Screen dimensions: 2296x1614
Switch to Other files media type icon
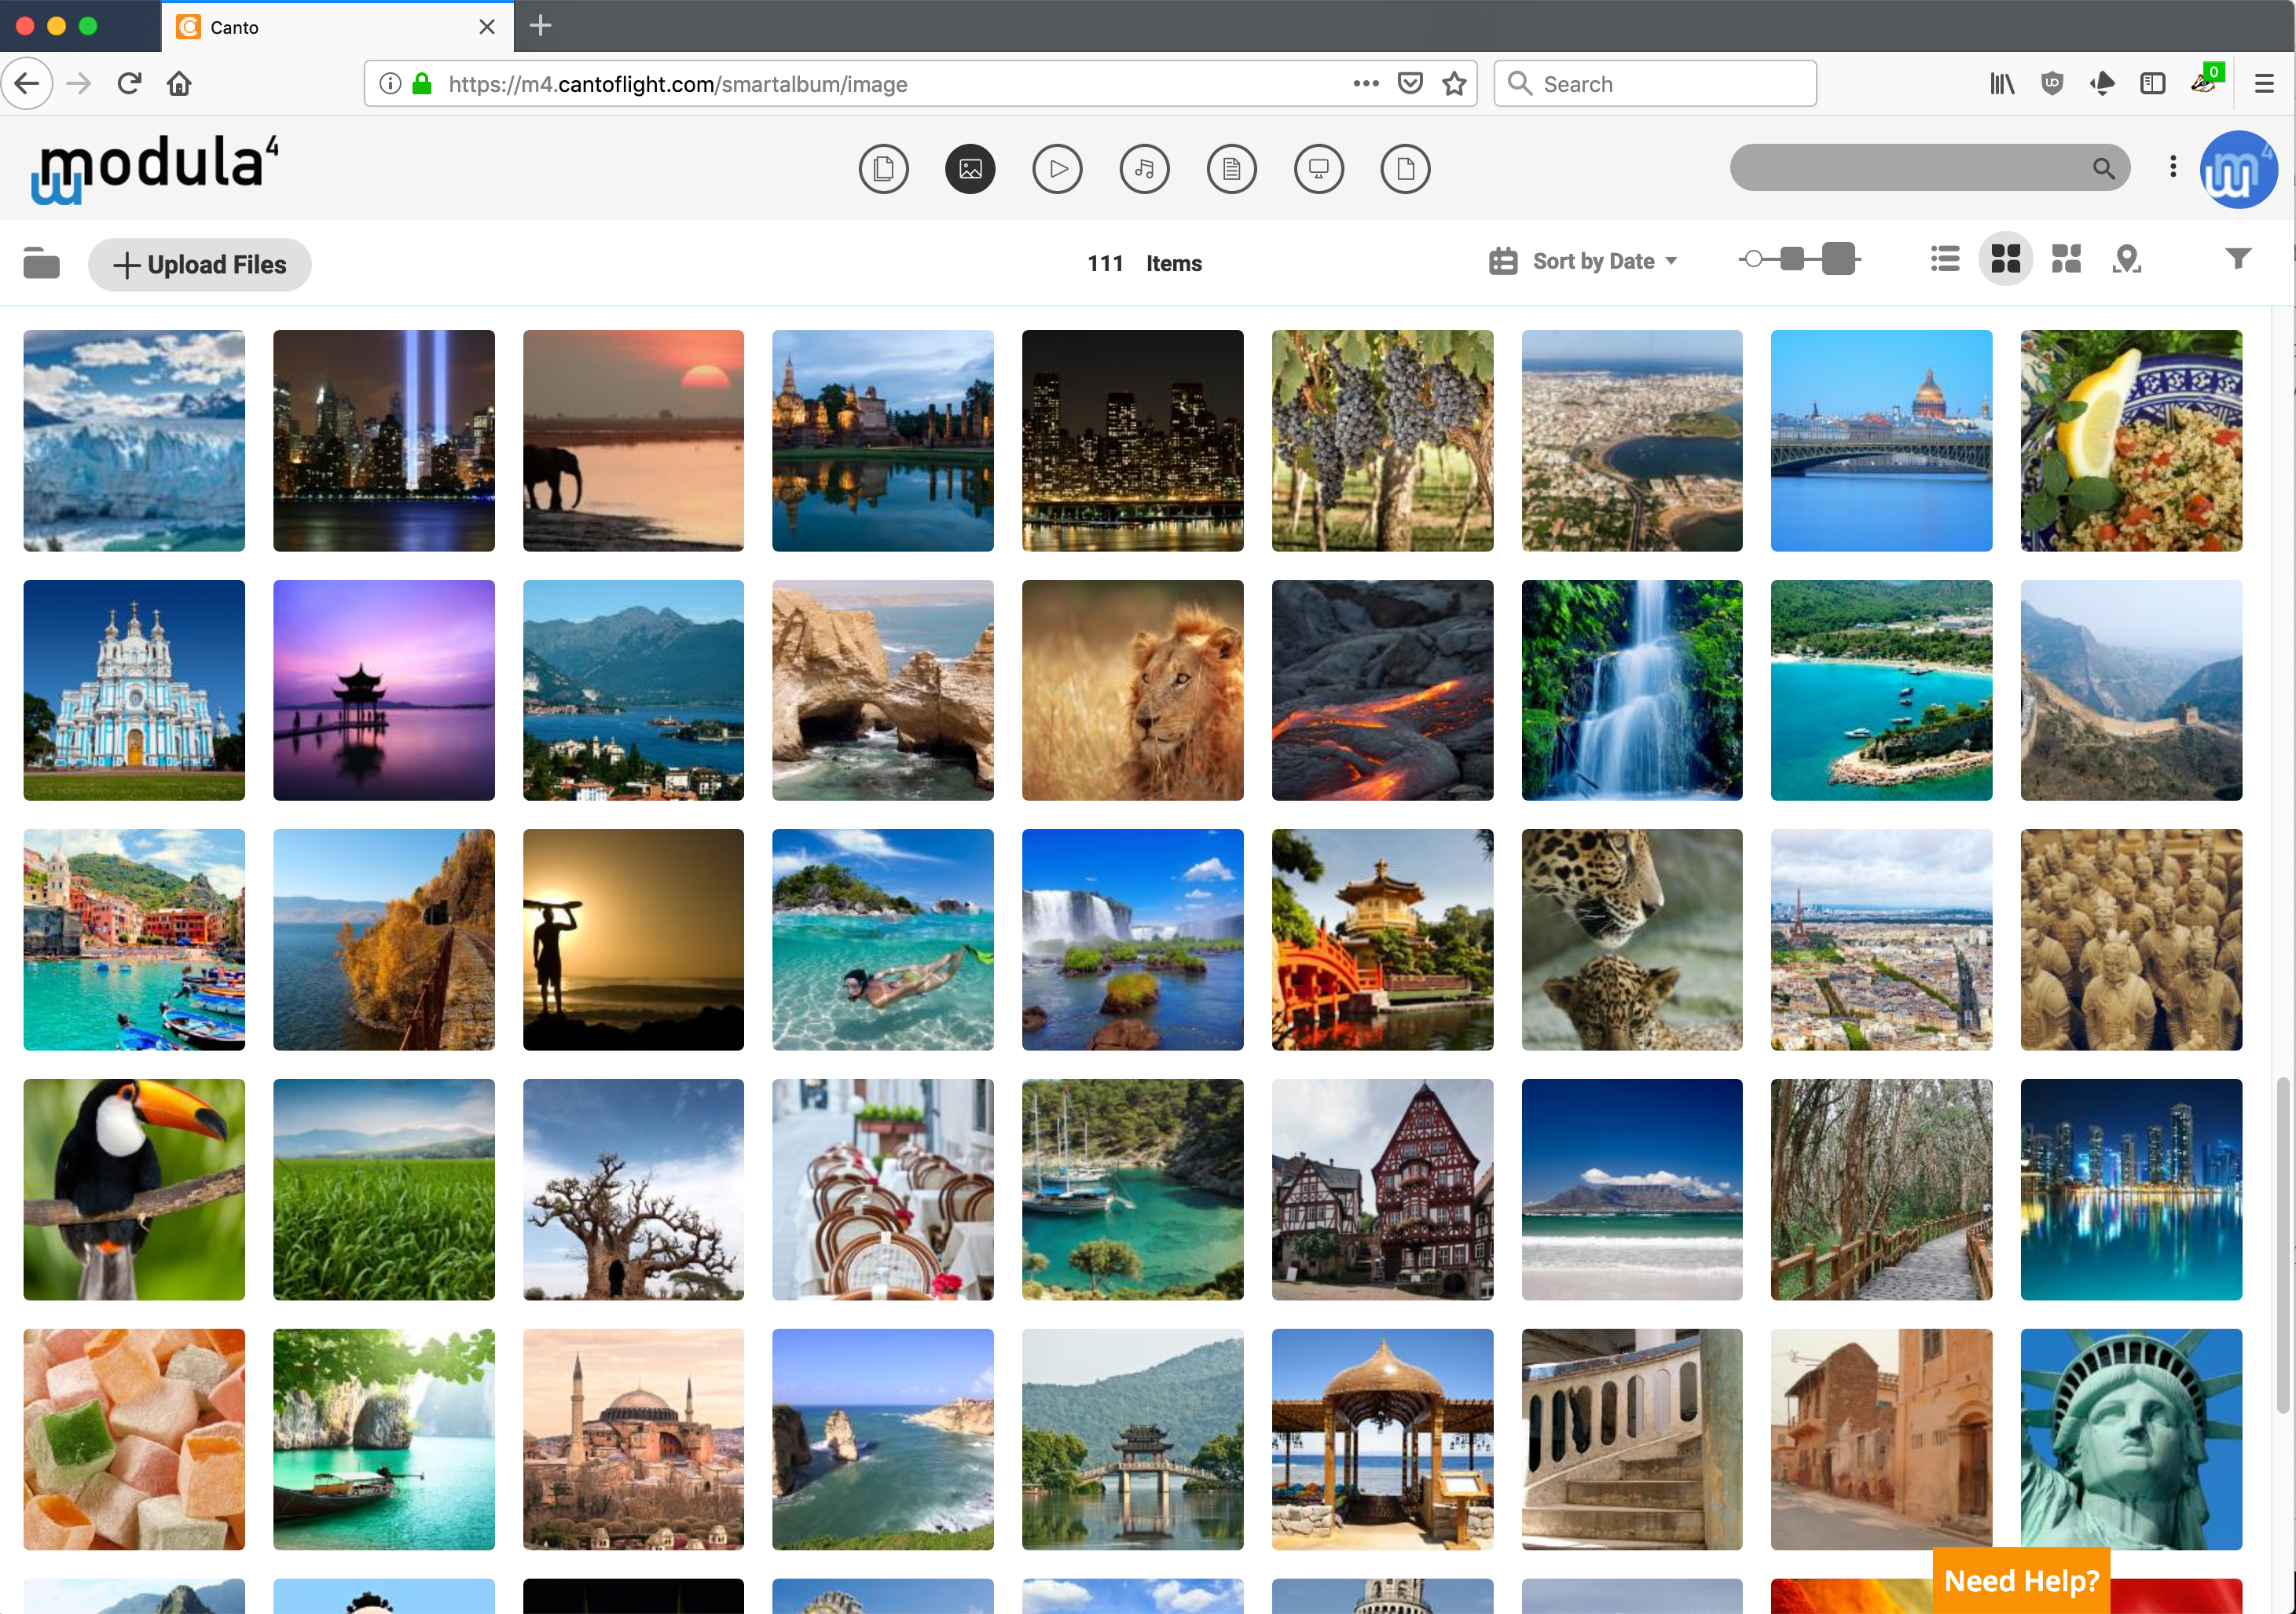click(x=1405, y=169)
